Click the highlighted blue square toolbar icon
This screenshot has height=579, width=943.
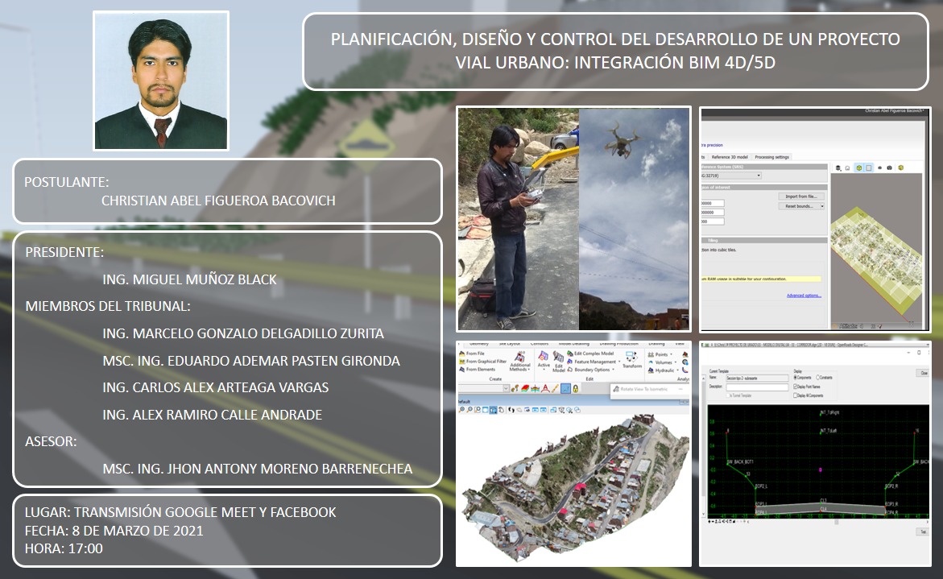565,388
